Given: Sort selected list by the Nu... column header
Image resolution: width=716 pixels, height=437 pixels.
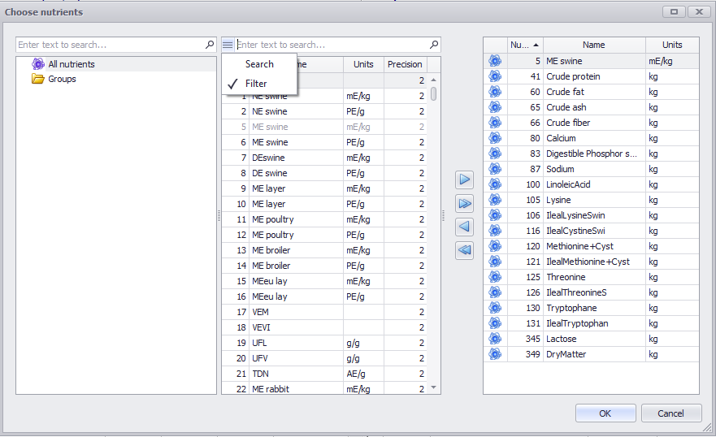Looking at the screenshot, I should pos(525,45).
